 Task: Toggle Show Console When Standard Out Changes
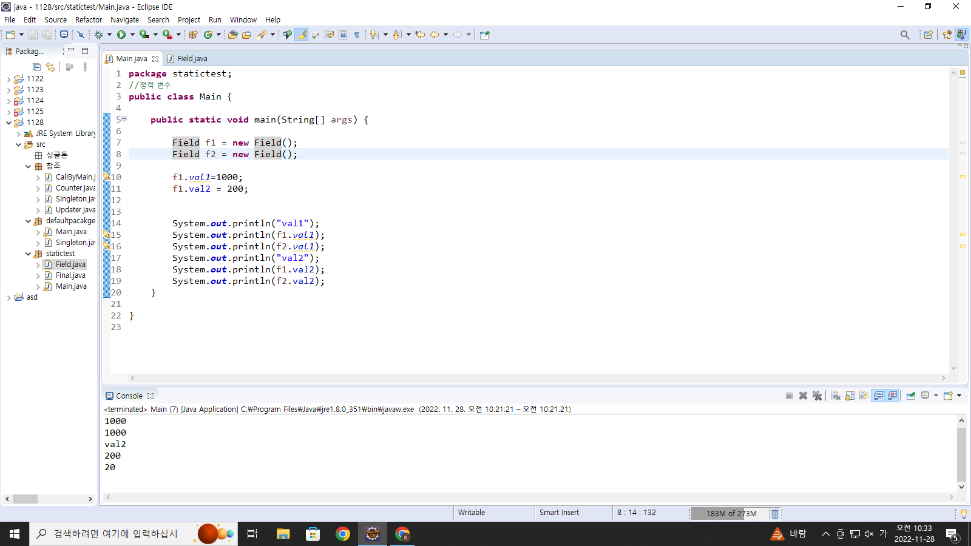tap(878, 396)
